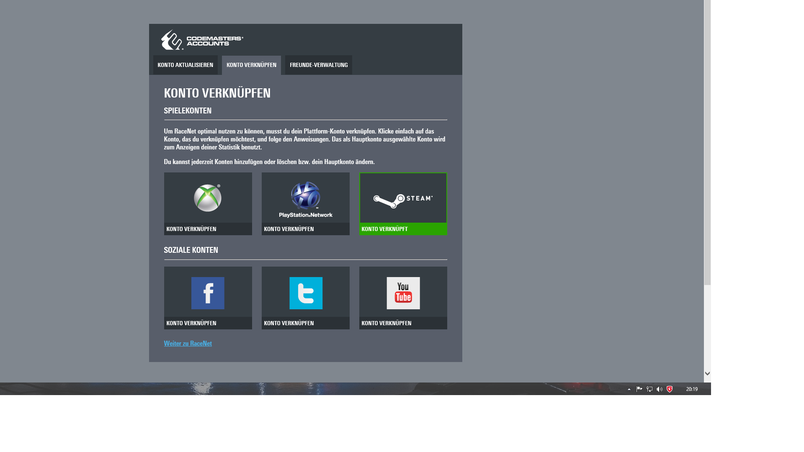804x452 pixels.
Task: Click the Spielekonten section heading
Action: pos(188,111)
